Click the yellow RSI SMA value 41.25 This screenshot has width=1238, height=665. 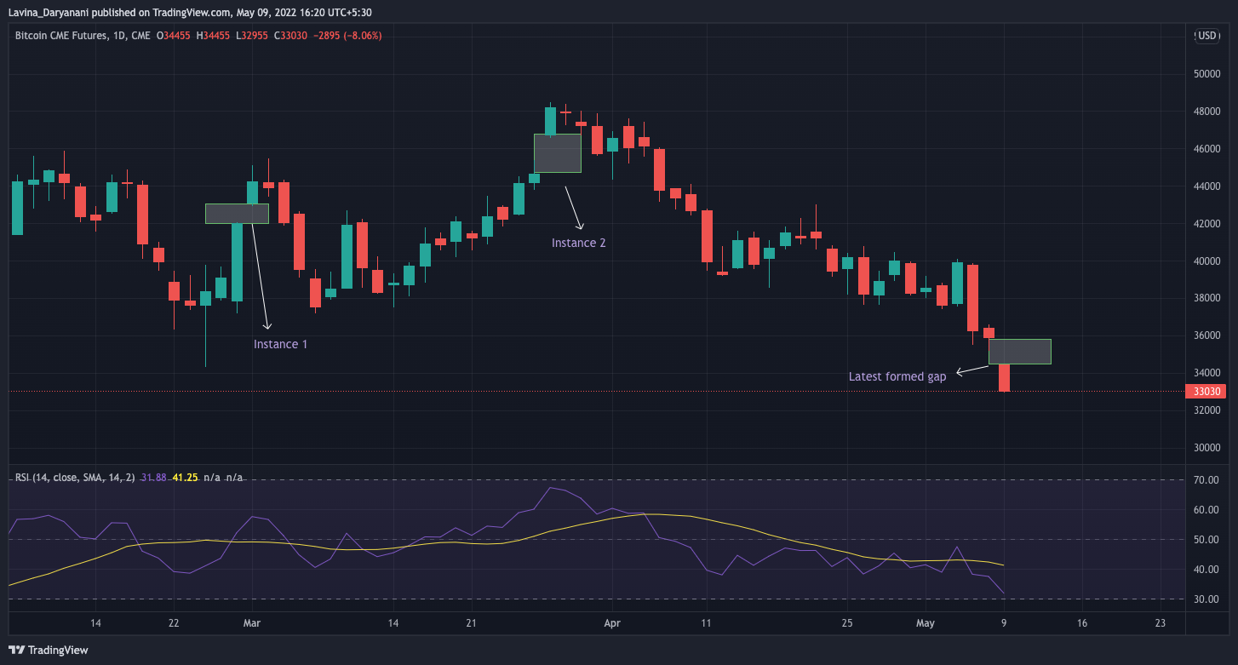pyautogui.click(x=185, y=478)
